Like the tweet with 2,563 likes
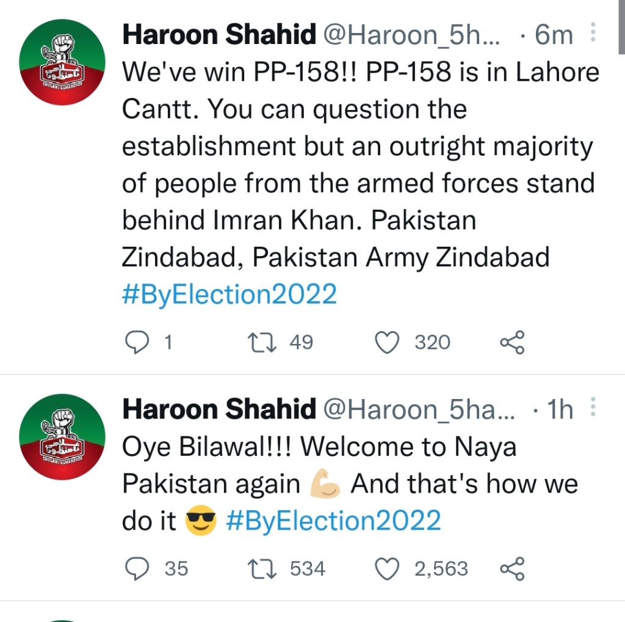This screenshot has width=625, height=622. click(x=387, y=569)
